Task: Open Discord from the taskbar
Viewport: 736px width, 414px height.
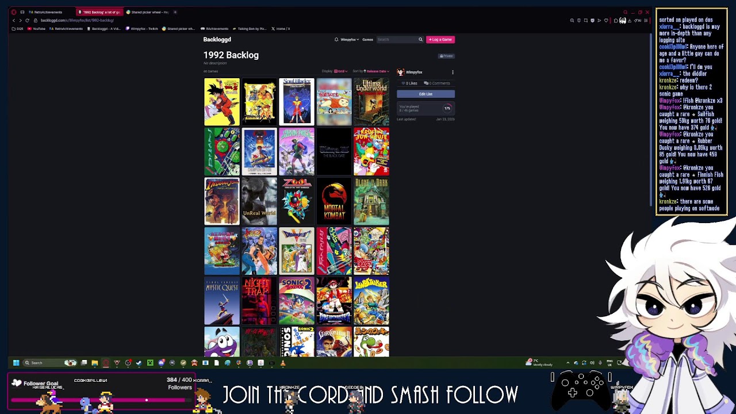Action: 162,363
